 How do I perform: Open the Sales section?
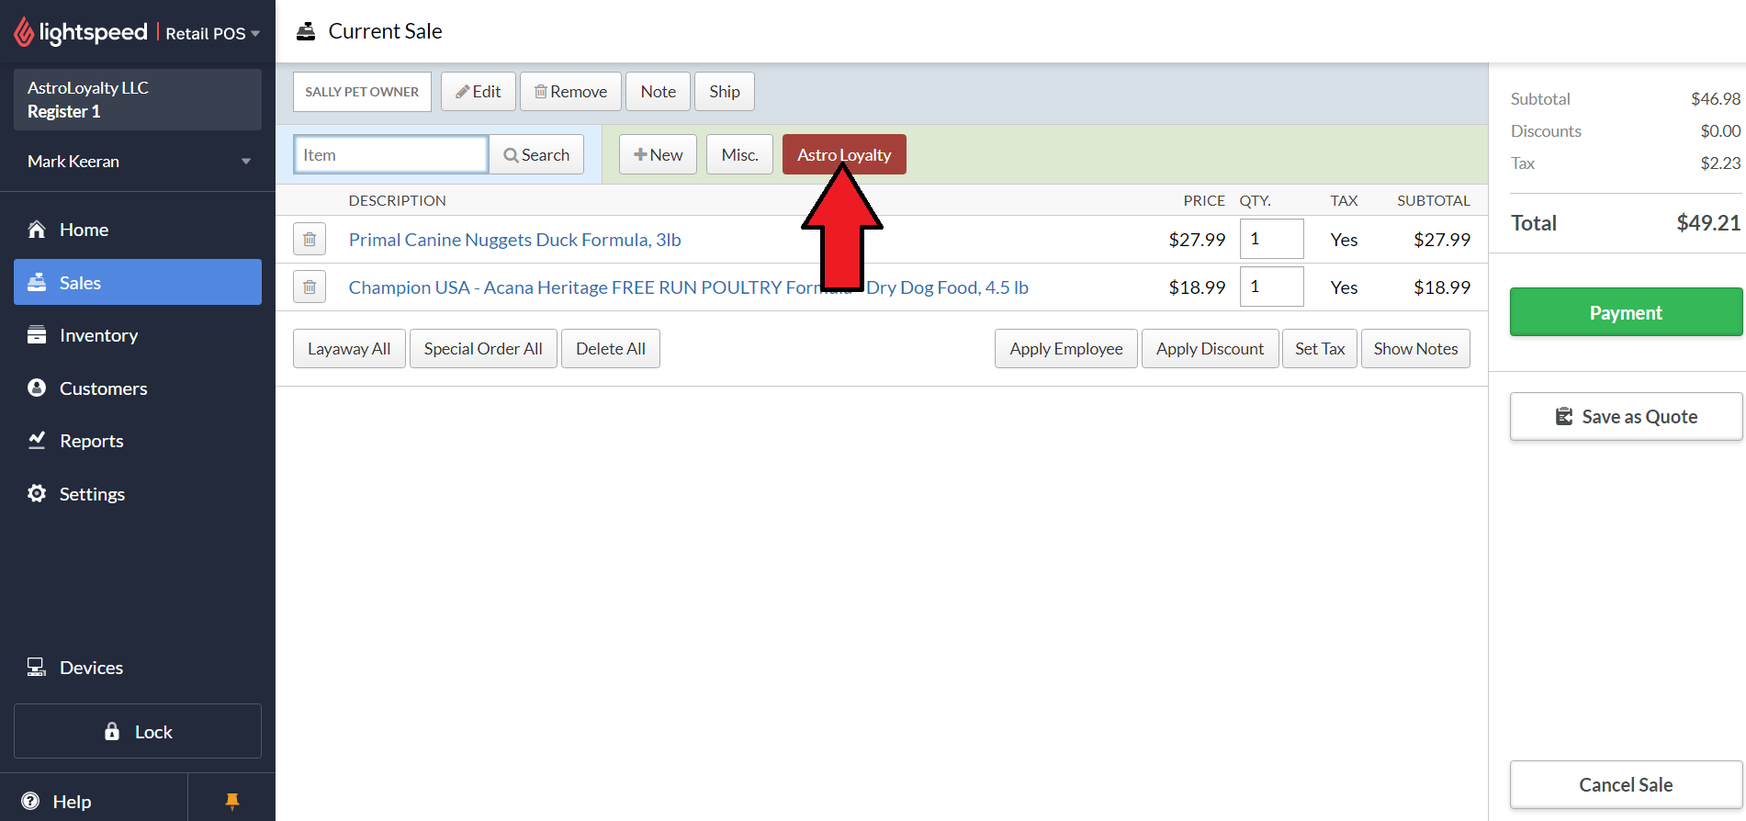click(x=138, y=282)
